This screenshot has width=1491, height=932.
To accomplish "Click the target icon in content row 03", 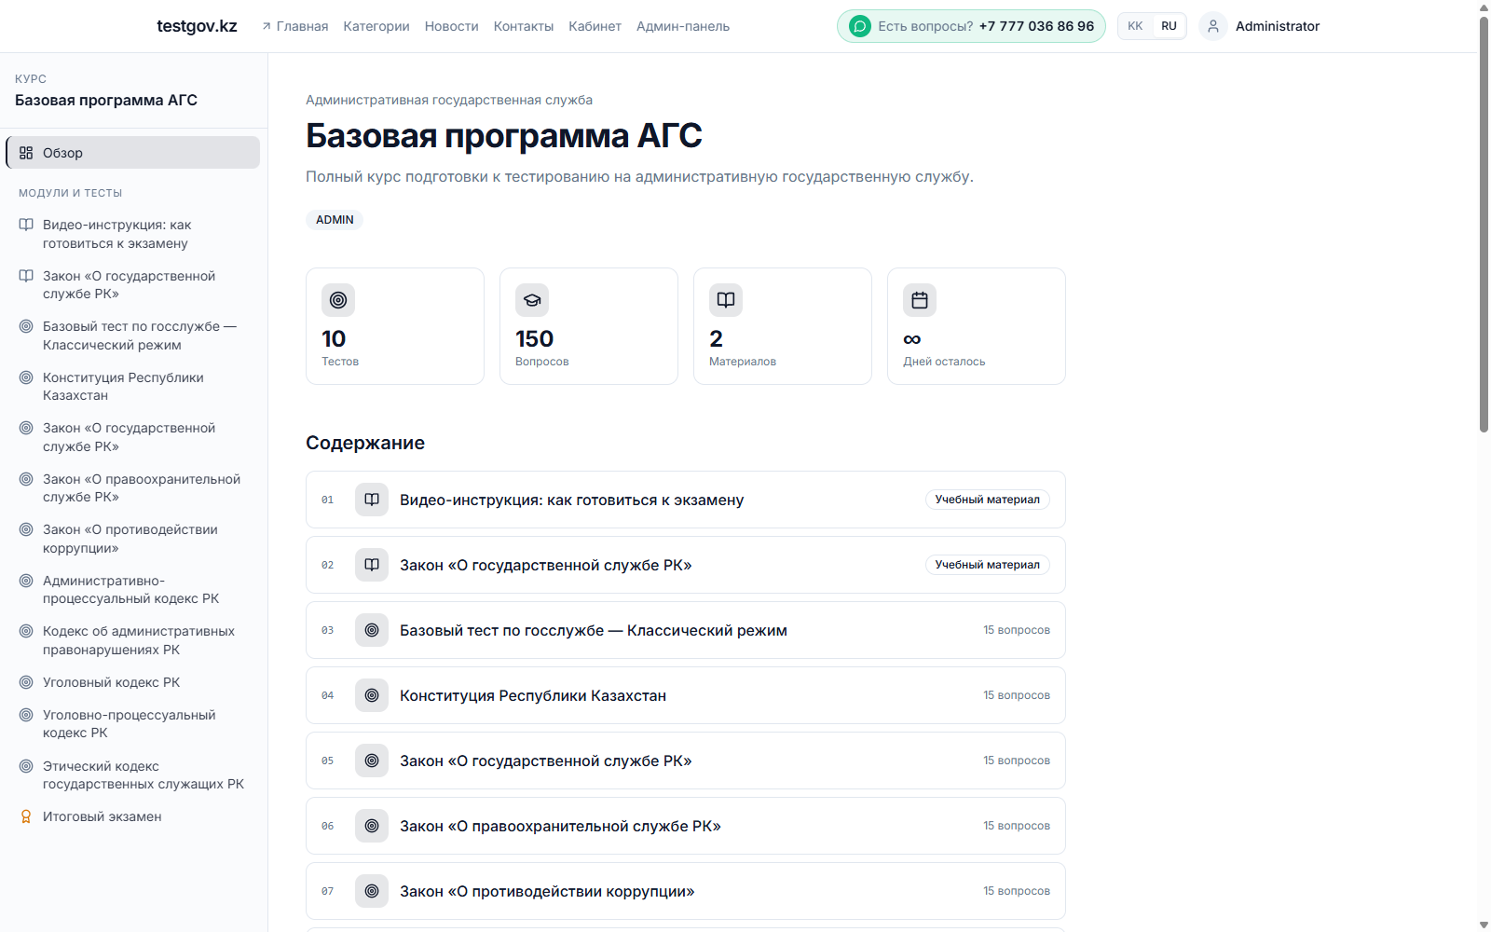I will tap(372, 630).
